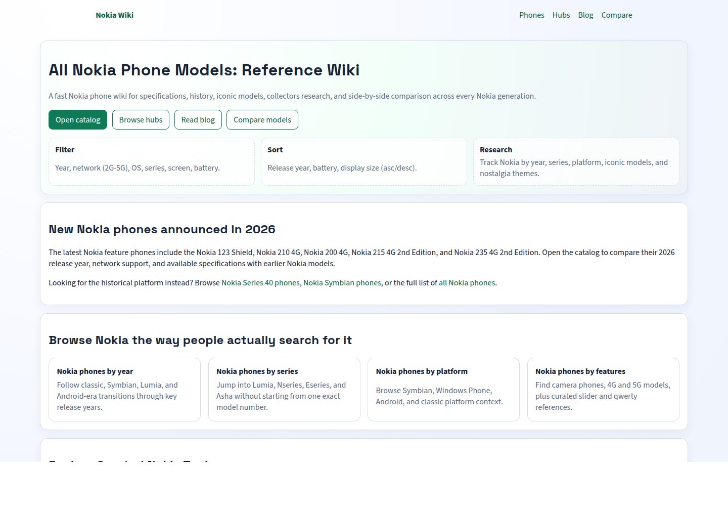Screen dimensions: 728x506
Task: Click the 'Follow classic, Symbian, Lumia' description
Action: pos(117,396)
